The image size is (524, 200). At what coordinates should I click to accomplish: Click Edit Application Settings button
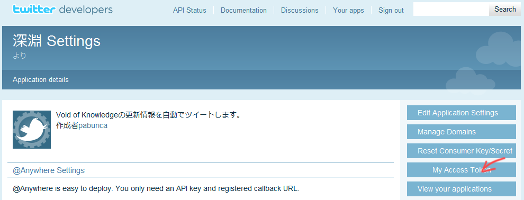[461, 113]
